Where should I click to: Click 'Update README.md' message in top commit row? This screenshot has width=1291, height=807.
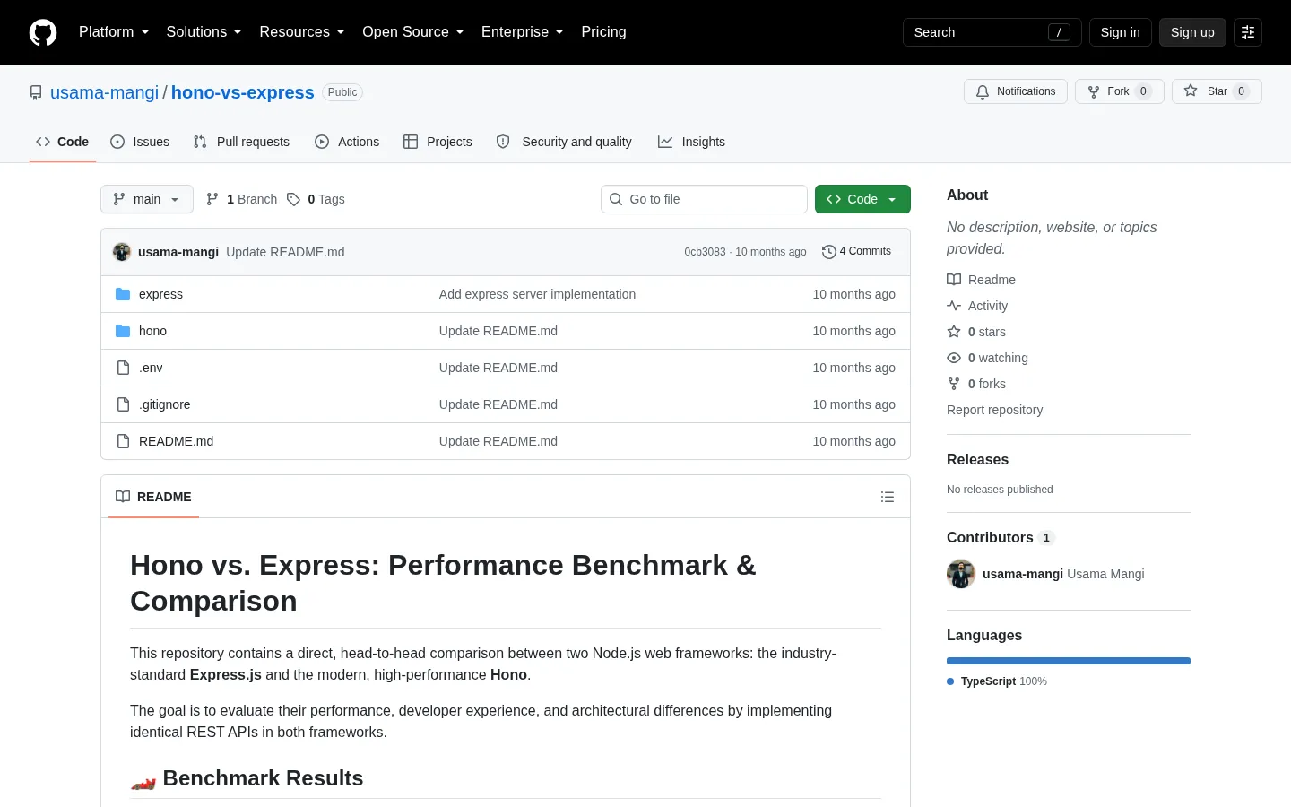coord(285,252)
